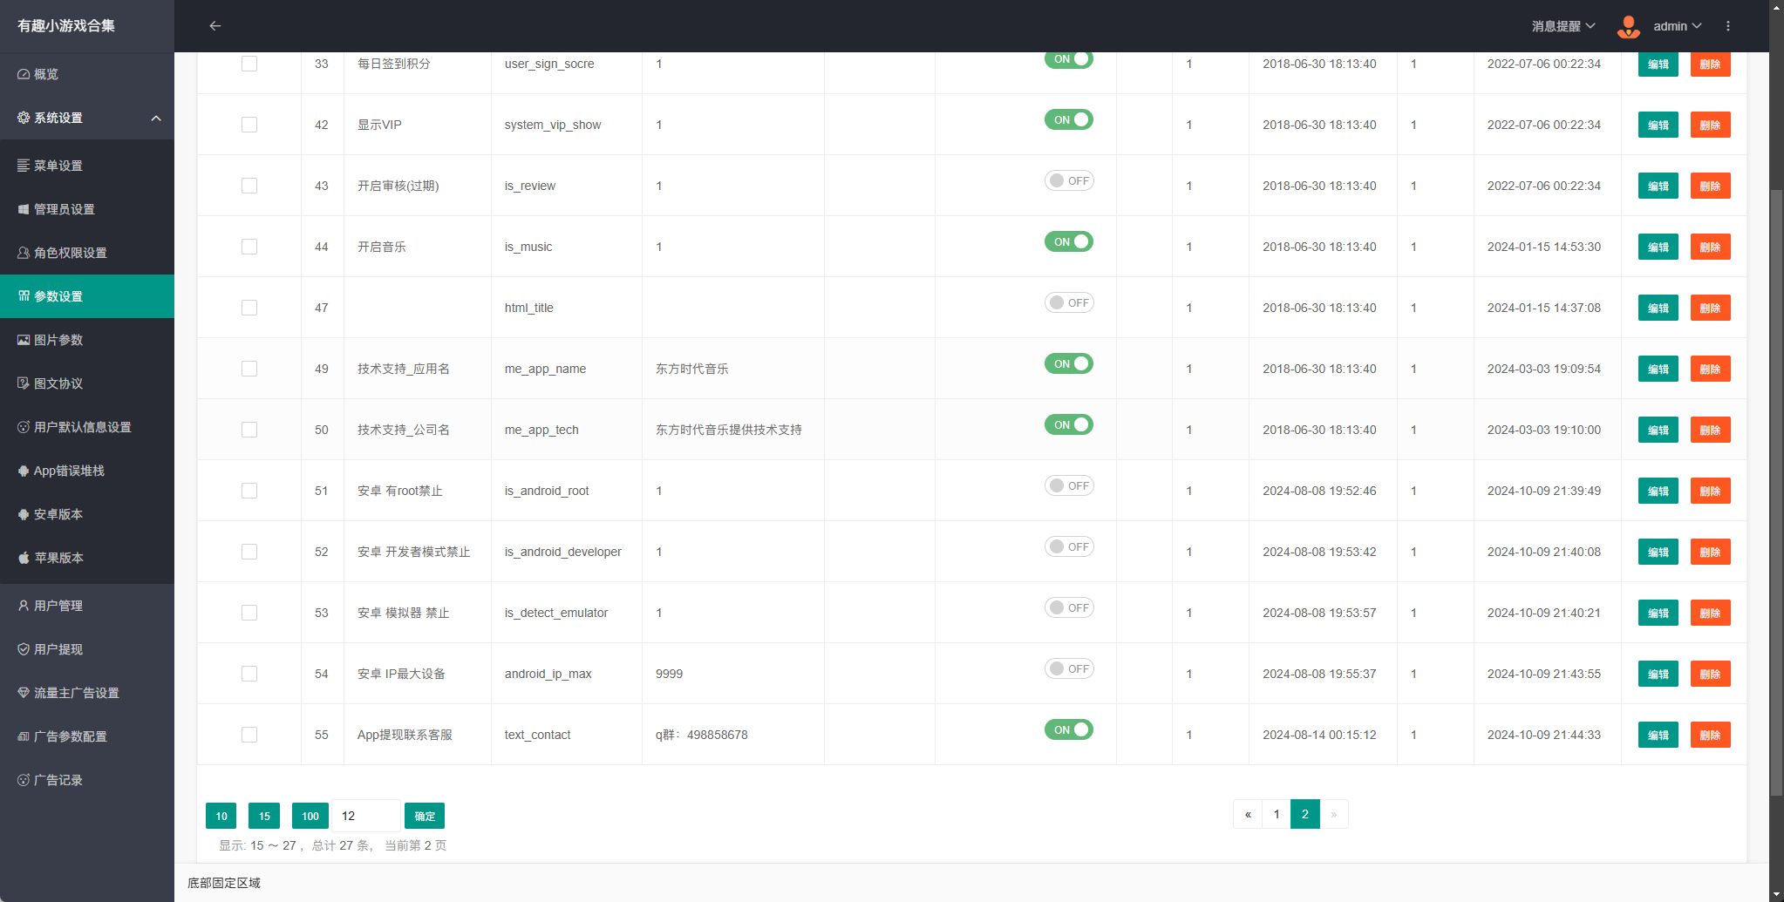Viewport: 1784px width, 902px height.
Task: Click the 有趣小游戏合集 site title
Action: tap(66, 26)
